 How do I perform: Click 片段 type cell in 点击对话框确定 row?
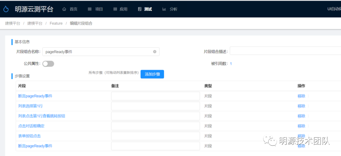point(208,126)
